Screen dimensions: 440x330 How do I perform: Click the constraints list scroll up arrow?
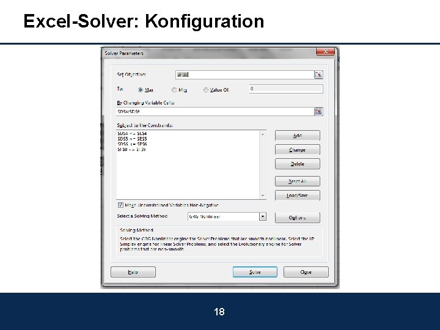(263, 134)
